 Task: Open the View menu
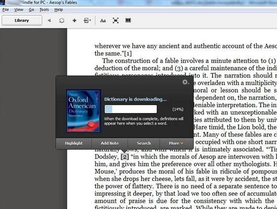coord(19,10)
